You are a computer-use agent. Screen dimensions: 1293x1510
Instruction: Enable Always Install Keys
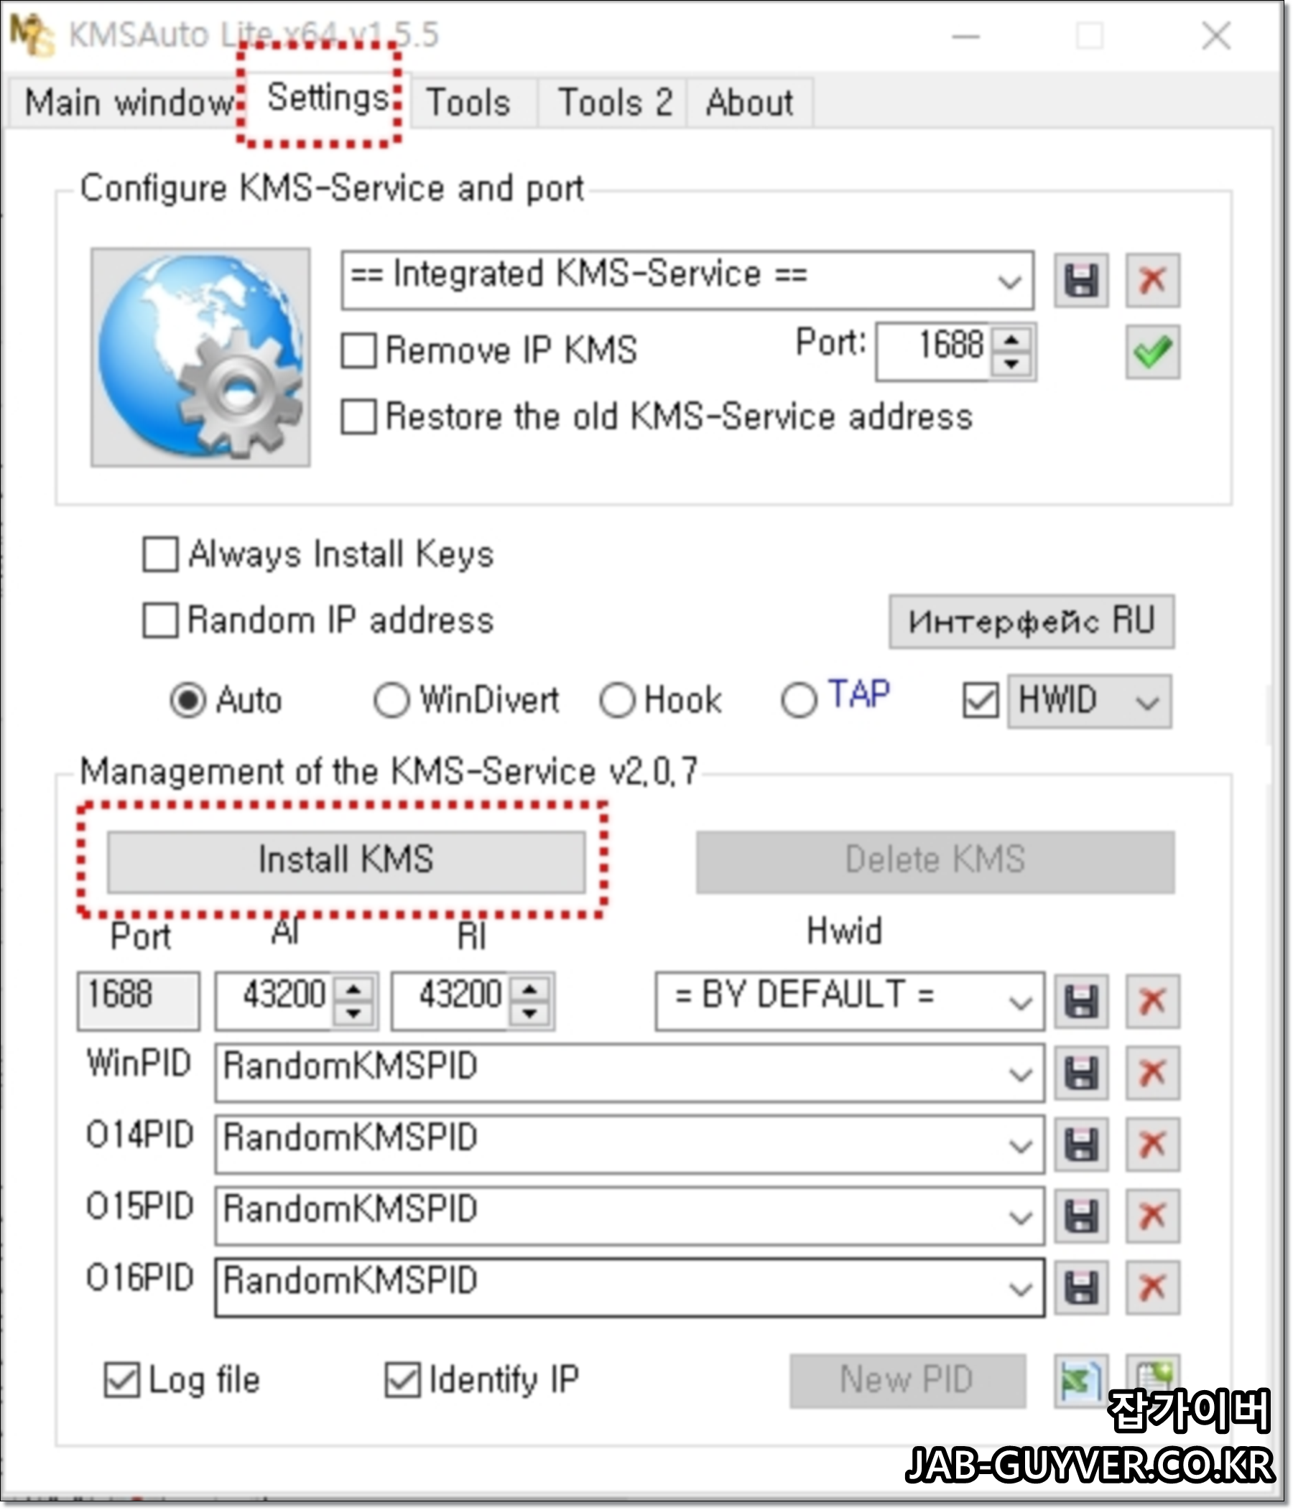click(159, 554)
